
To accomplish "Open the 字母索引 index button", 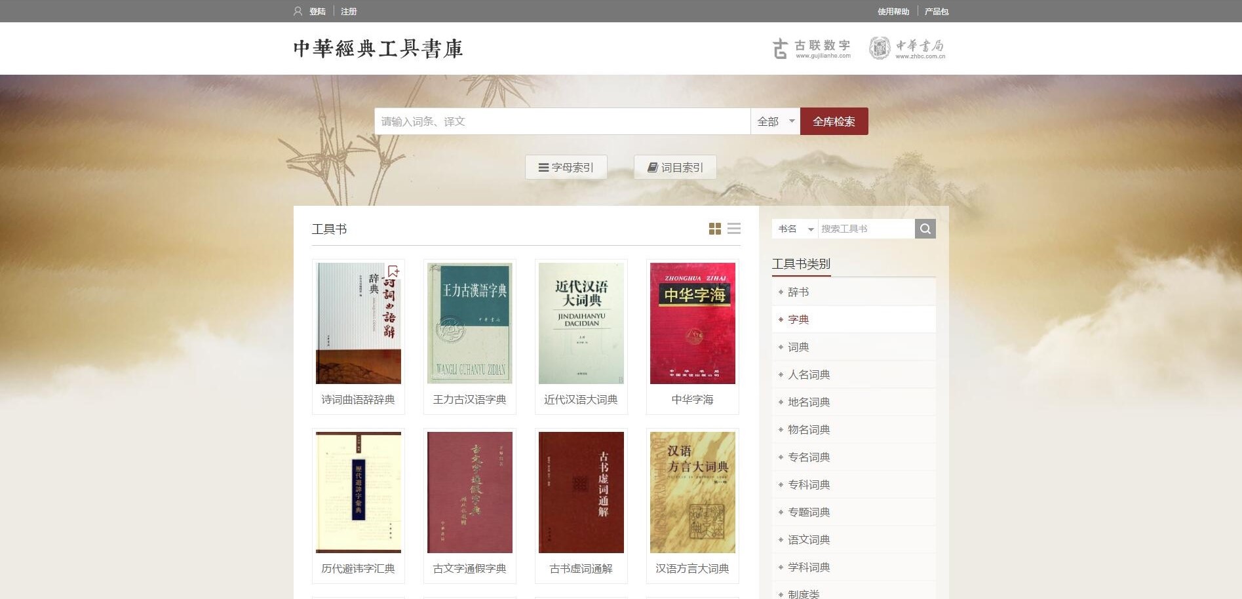I will point(566,167).
